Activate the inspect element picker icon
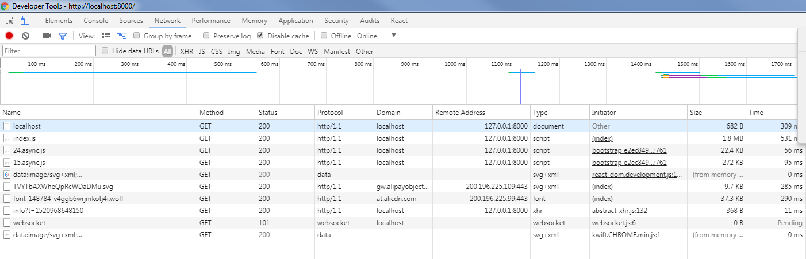 pyautogui.click(x=10, y=21)
